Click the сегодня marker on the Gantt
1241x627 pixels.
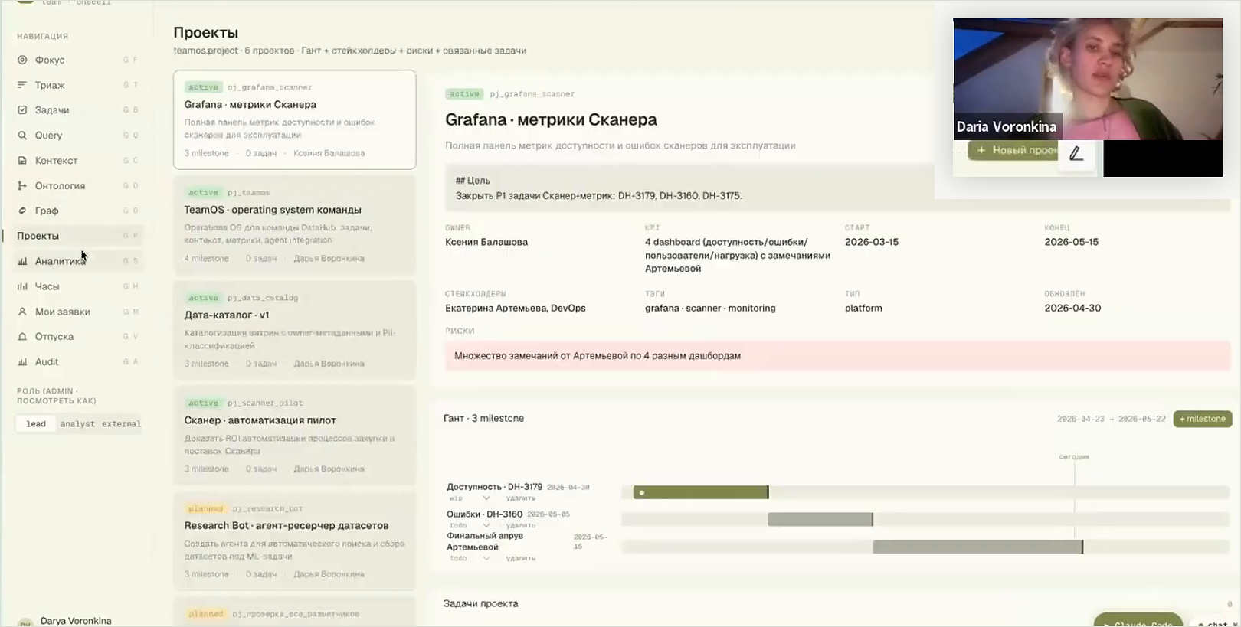point(1074,457)
